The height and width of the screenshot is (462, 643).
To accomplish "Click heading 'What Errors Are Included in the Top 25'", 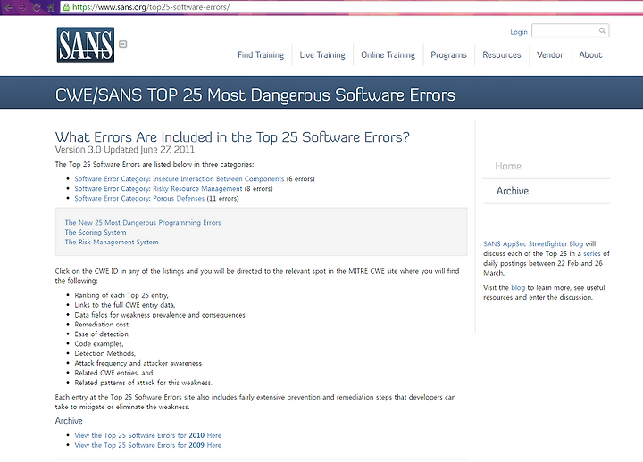I will coord(232,137).
